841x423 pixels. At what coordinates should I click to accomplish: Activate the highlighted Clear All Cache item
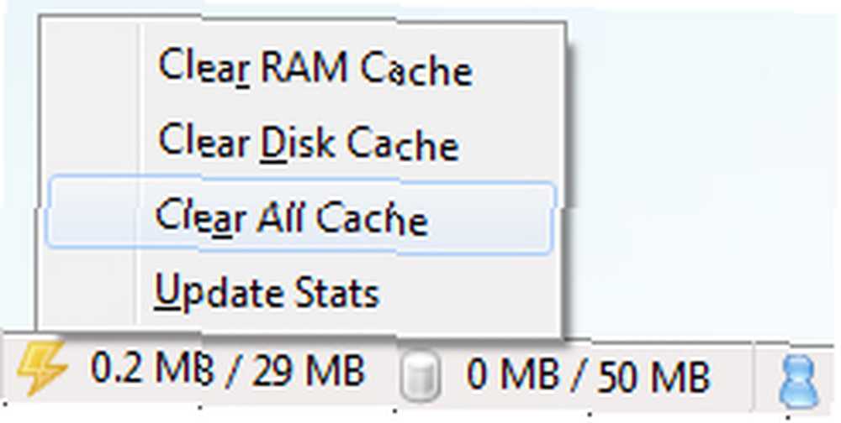(300, 216)
